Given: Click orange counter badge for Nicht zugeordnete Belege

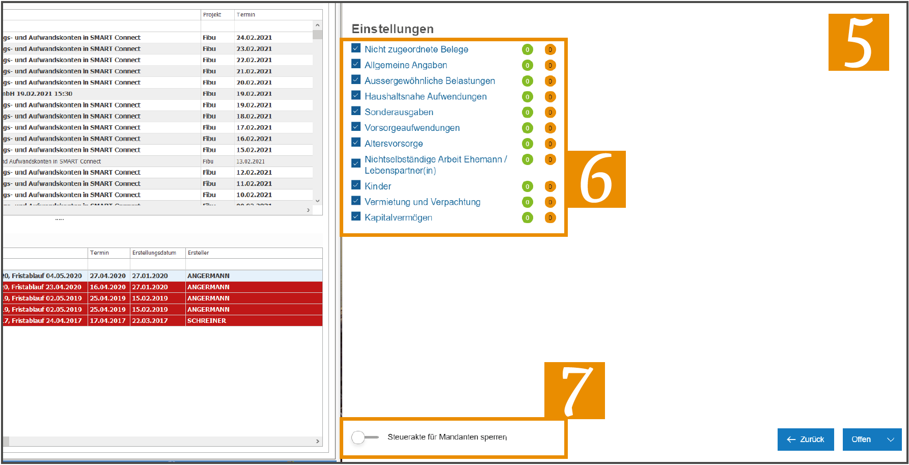Looking at the screenshot, I should coord(550,49).
